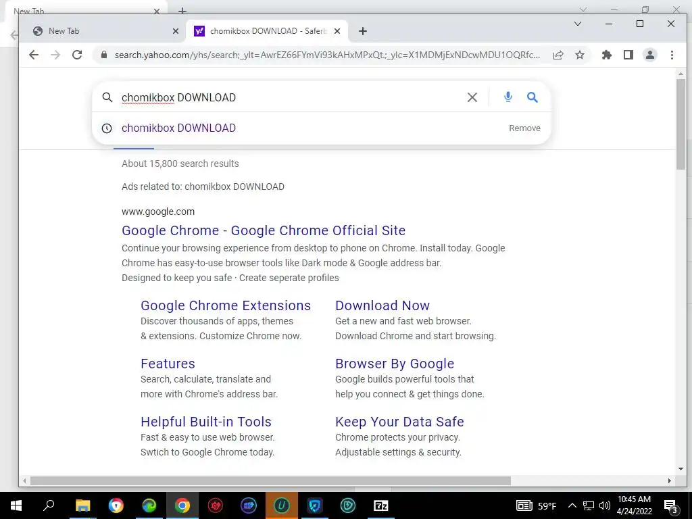Viewport: 692px width, 519px height.
Task: Close the New Tab tab
Action: point(176,31)
